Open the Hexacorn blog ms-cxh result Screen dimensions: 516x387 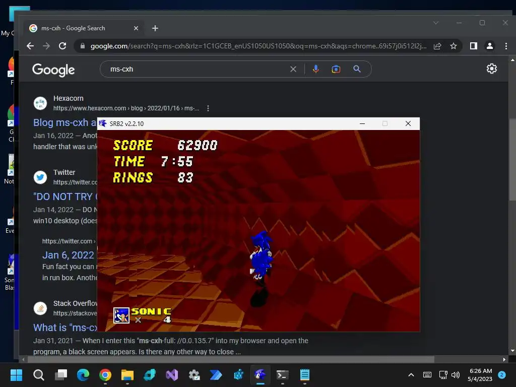(x=65, y=122)
